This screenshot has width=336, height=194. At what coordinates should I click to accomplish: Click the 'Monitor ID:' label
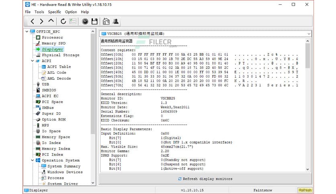(112, 98)
